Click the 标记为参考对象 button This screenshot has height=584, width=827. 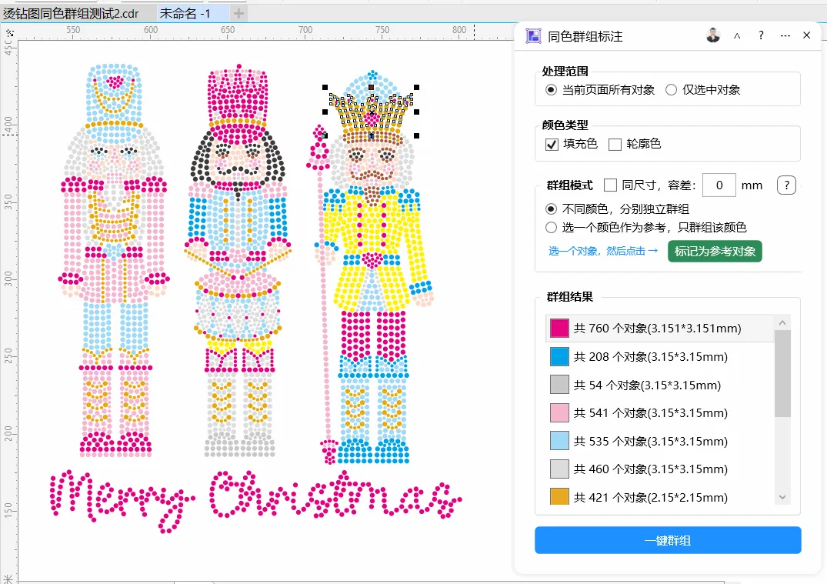(715, 251)
